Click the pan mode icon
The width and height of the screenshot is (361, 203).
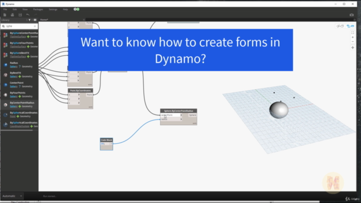[353, 47]
